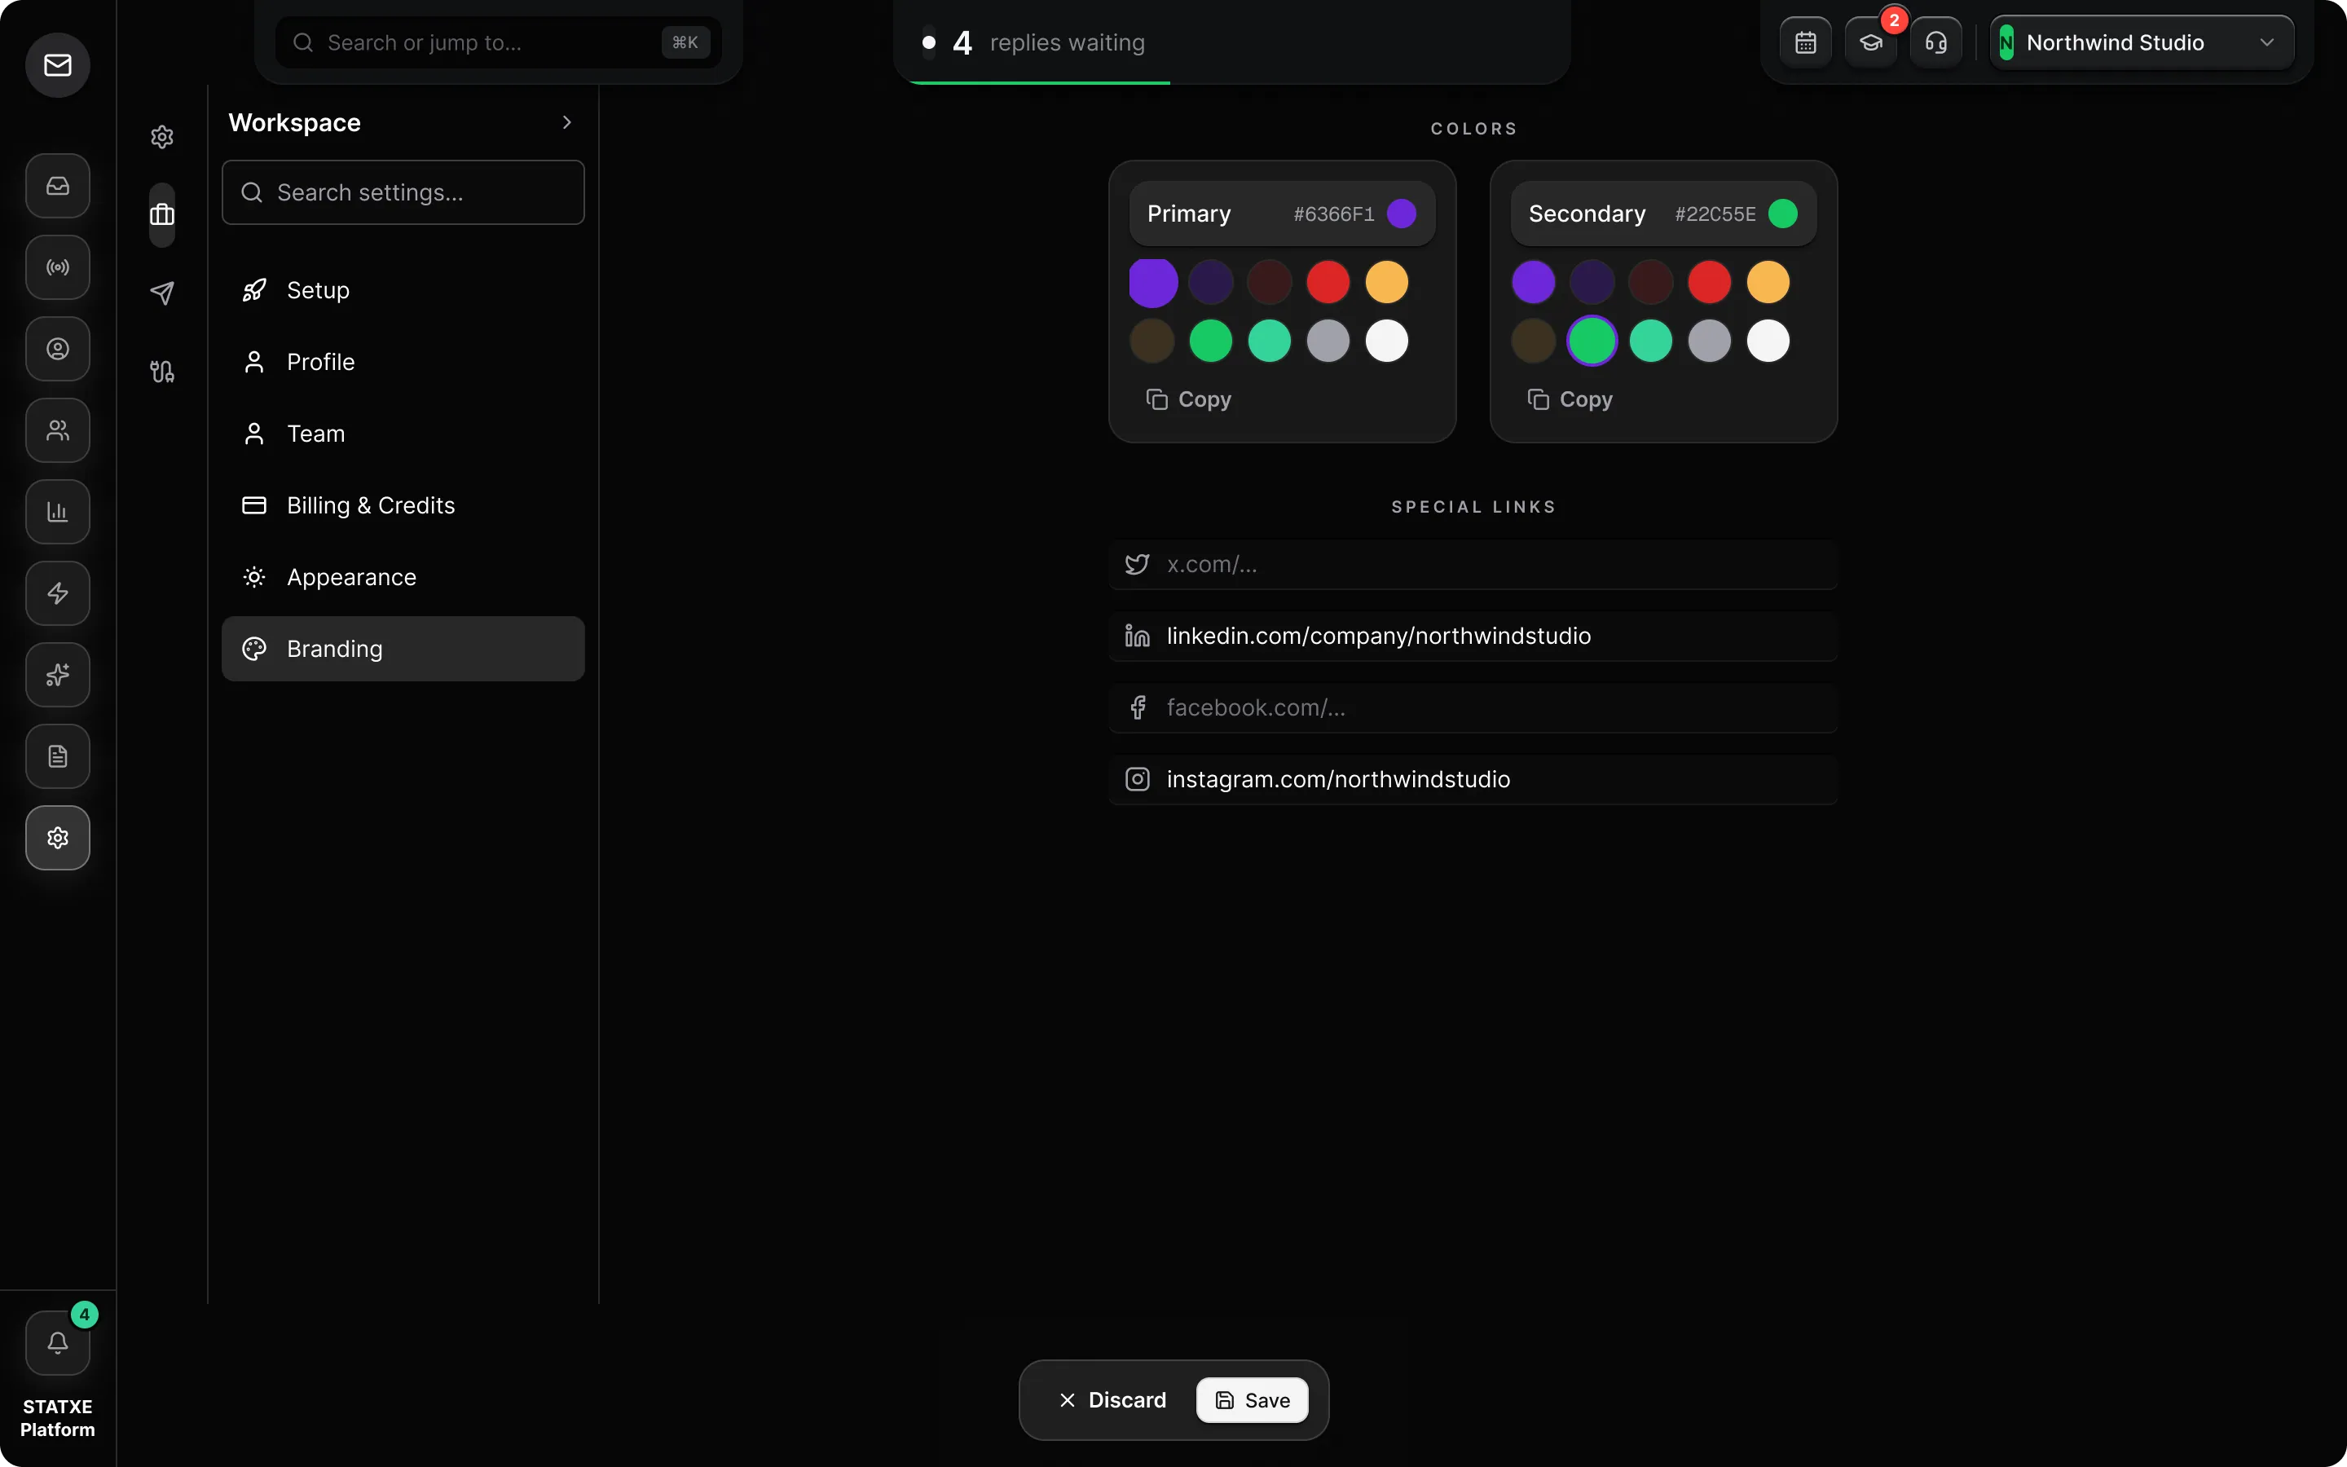Select the Branding settings page
The image size is (2347, 1467).
(x=403, y=649)
